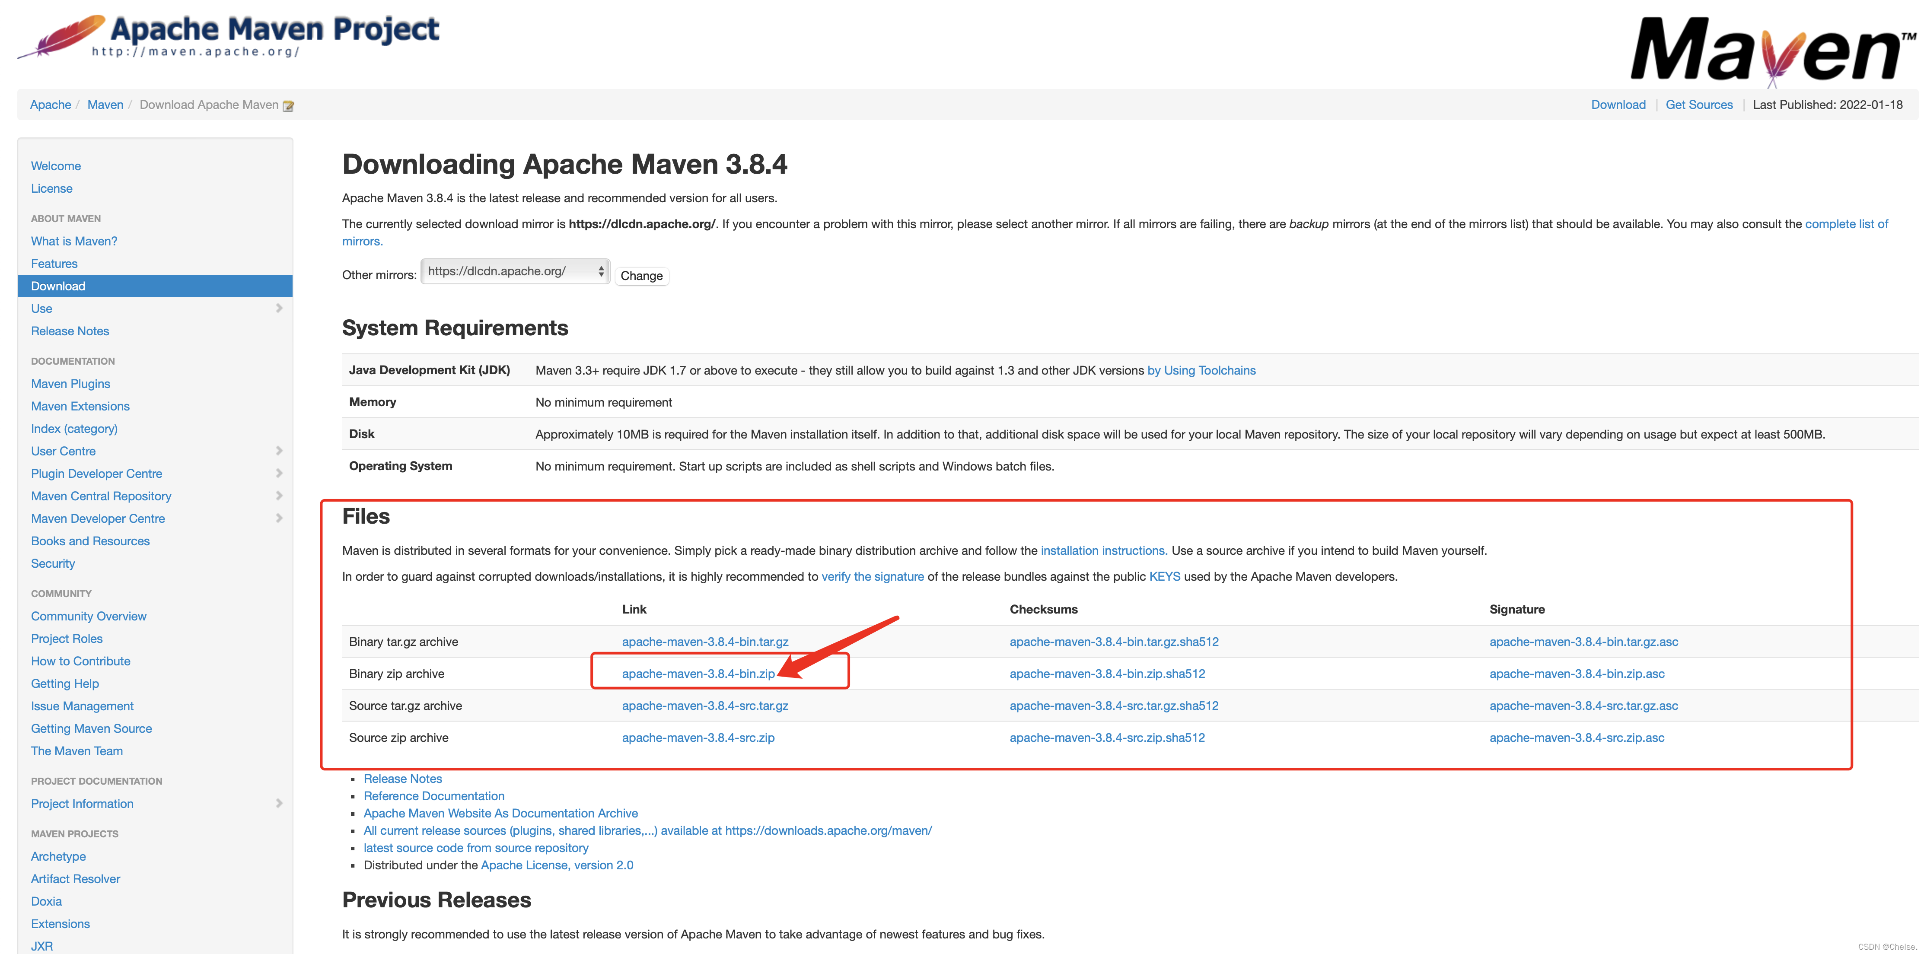Download apache-maven-3.8.4-bin.zip
Screen dimensions: 1924x954
click(698, 673)
